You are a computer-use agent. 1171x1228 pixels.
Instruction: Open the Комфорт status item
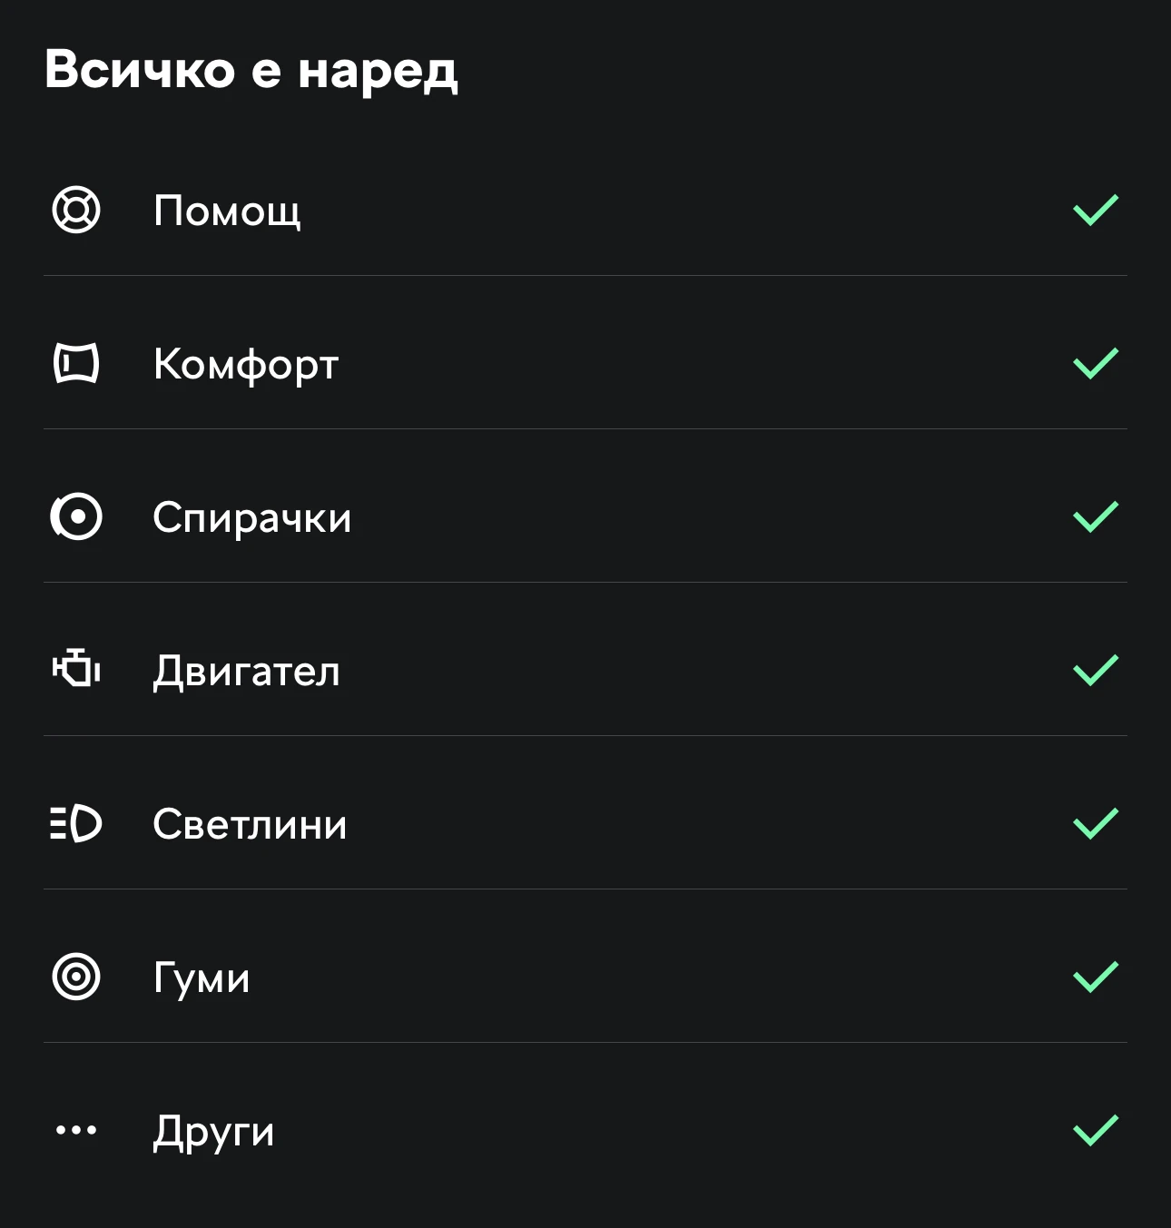[x=246, y=364]
